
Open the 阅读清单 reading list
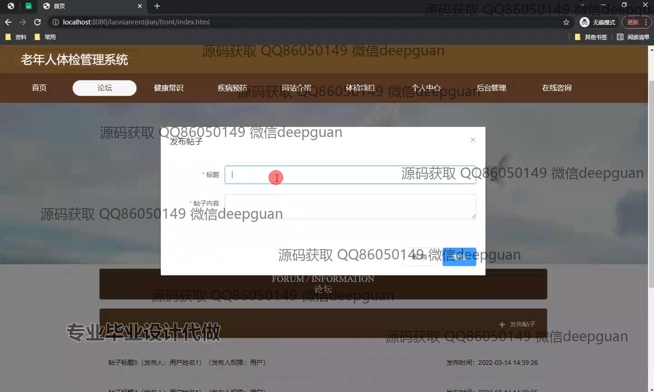coord(633,37)
